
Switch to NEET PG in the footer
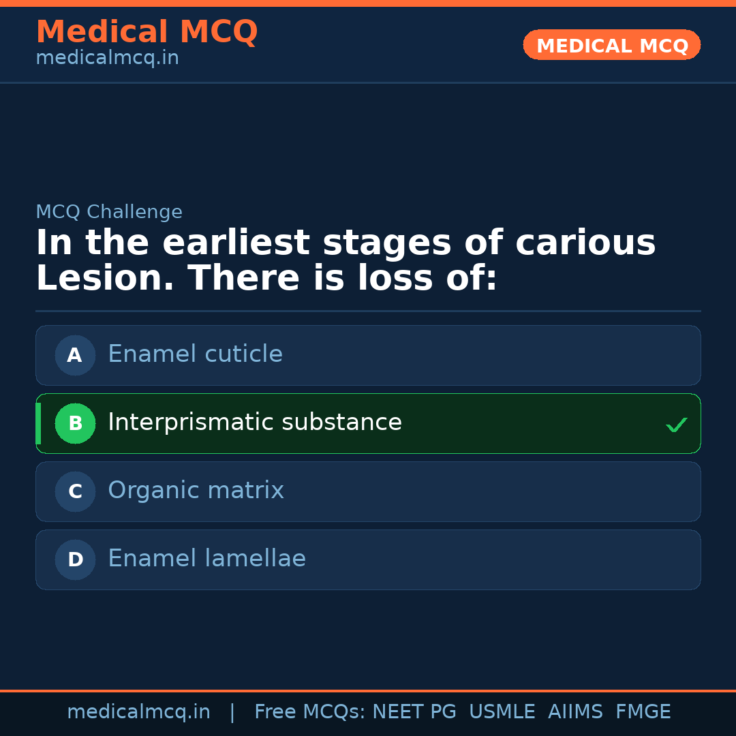(x=414, y=711)
